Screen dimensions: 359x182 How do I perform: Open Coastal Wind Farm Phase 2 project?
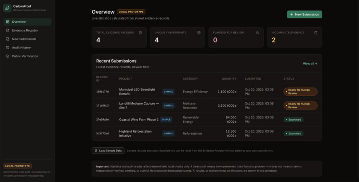[139, 120]
